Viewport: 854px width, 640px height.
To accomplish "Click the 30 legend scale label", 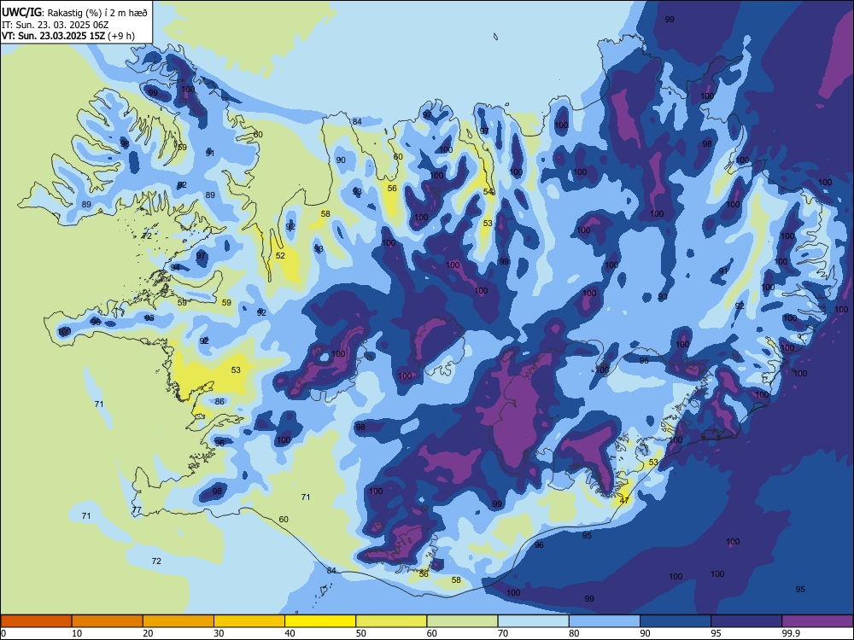I will click(219, 633).
